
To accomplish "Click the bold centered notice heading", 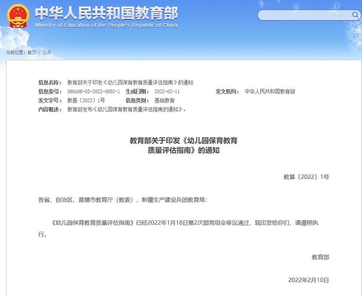I will click(184, 145).
